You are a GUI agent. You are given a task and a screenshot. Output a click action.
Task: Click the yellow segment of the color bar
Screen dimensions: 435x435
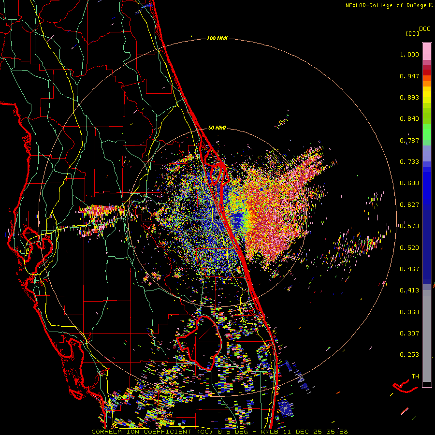coord(427,95)
